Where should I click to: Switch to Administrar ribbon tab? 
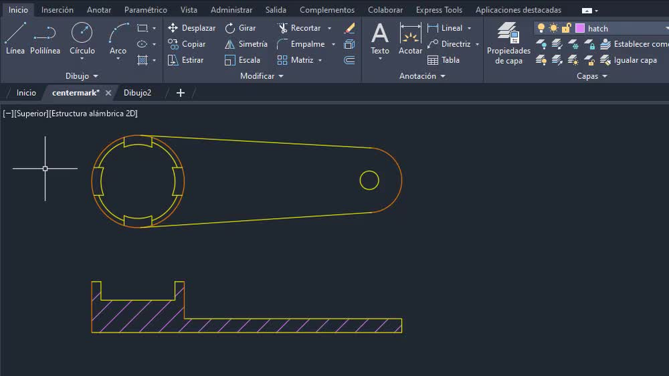[231, 10]
